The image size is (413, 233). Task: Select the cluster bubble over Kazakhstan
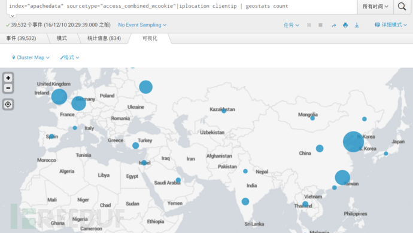tap(224, 111)
